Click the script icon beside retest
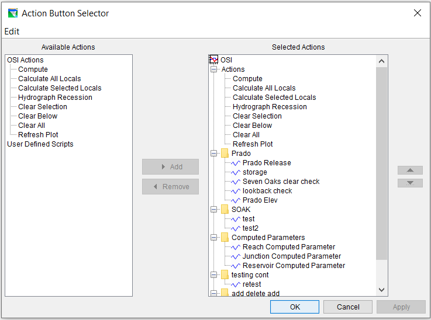The height and width of the screenshot is (320, 431). 236,284
